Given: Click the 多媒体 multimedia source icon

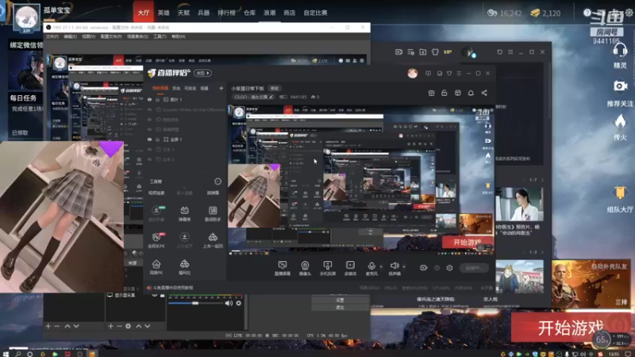Looking at the screenshot, I should point(350,266).
